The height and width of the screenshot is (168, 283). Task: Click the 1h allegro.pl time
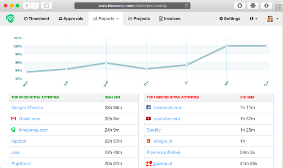point(242,141)
